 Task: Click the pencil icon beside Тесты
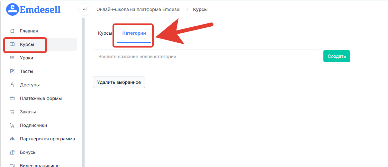point(13,71)
